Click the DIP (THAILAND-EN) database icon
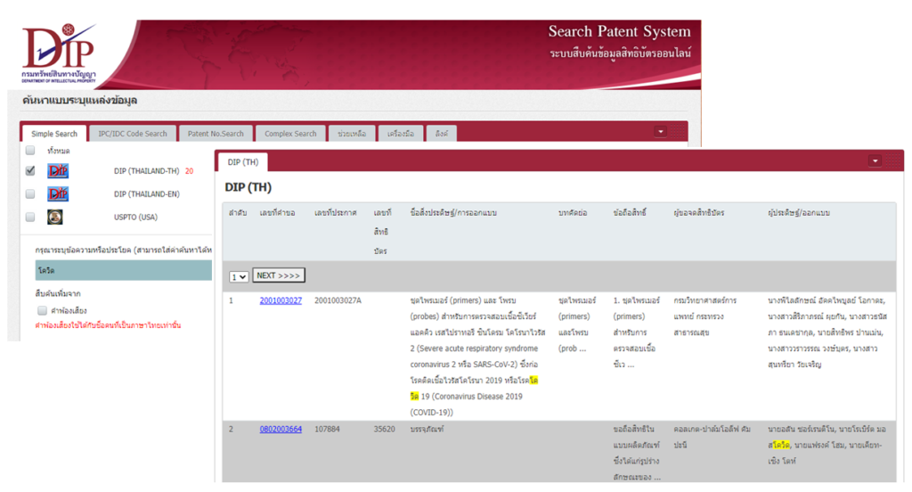Viewport: 912px width, 492px height. [58, 193]
